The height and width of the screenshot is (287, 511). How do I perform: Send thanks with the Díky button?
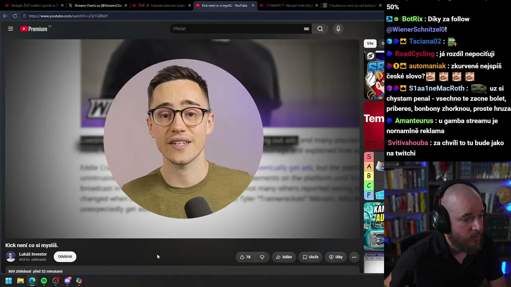click(336, 257)
